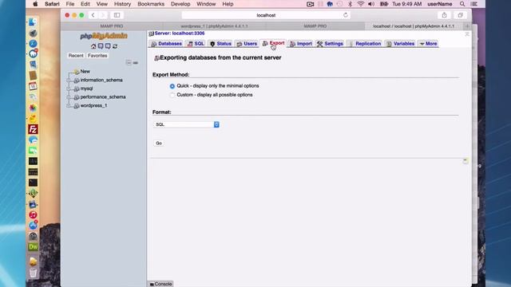Click the Go button to export
The height and width of the screenshot is (287, 511).
pyautogui.click(x=159, y=143)
